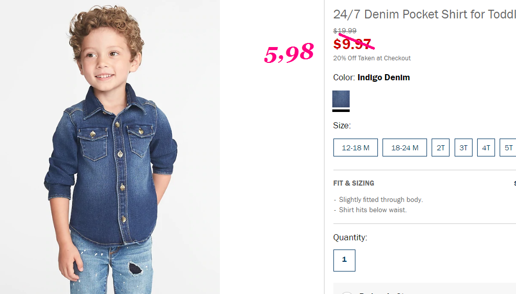Click the Shirt hits below waist text
The width and height of the screenshot is (516, 294).
[x=373, y=210]
